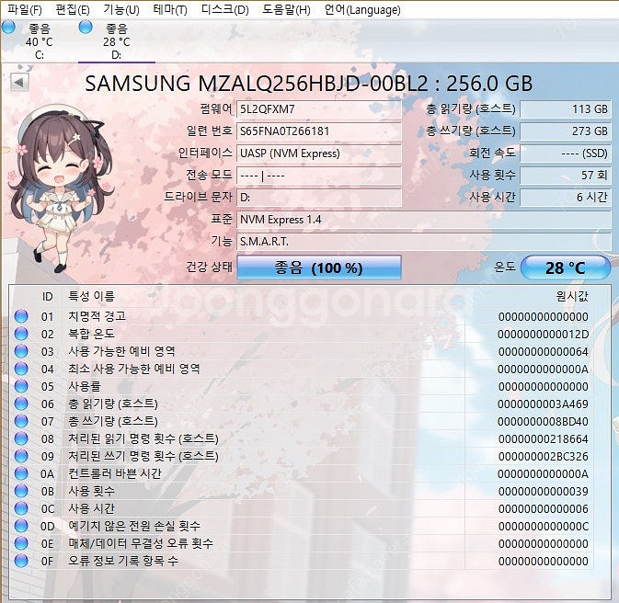The image size is (619, 603).
Task: Click the standard field NVM Express 1.4
Action: 424,220
